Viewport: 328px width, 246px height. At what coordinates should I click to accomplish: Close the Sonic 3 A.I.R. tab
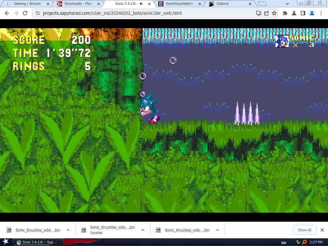(149, 4)
